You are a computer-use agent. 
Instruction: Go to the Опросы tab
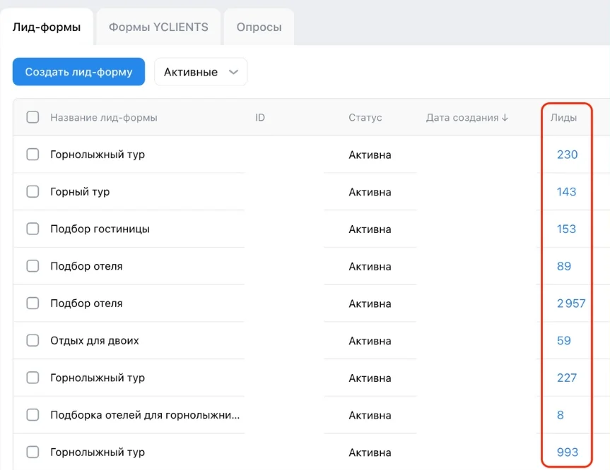tap(259, 28)
